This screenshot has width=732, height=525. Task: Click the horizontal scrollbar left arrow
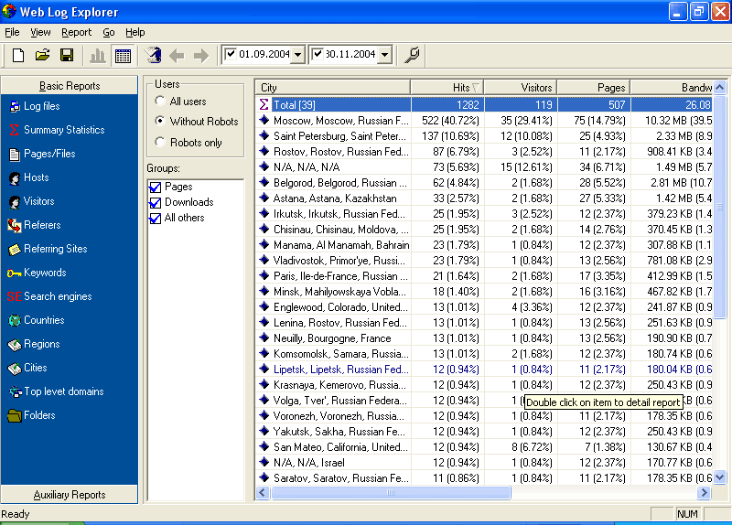click(264, 492)
